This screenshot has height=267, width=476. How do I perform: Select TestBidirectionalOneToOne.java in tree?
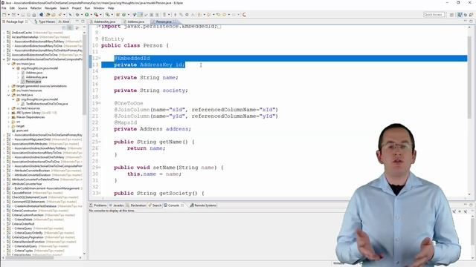coord(47,104)
